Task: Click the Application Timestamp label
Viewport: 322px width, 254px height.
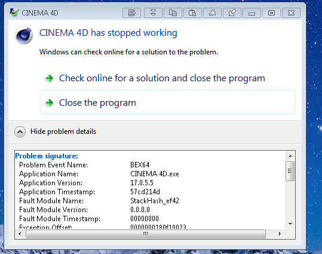Action: coord(57,192)
